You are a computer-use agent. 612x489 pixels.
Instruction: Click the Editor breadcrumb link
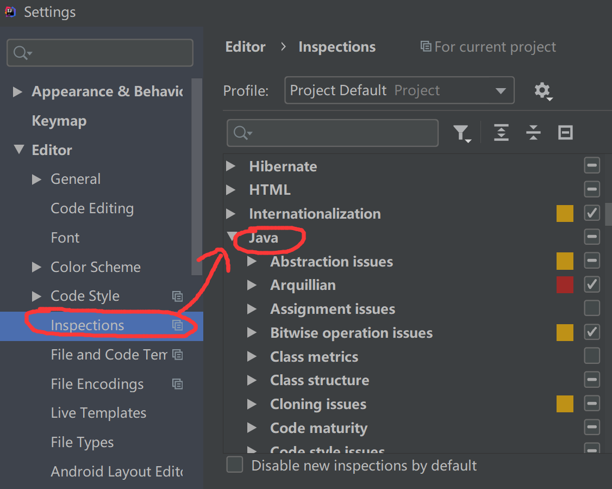(245, 47)
